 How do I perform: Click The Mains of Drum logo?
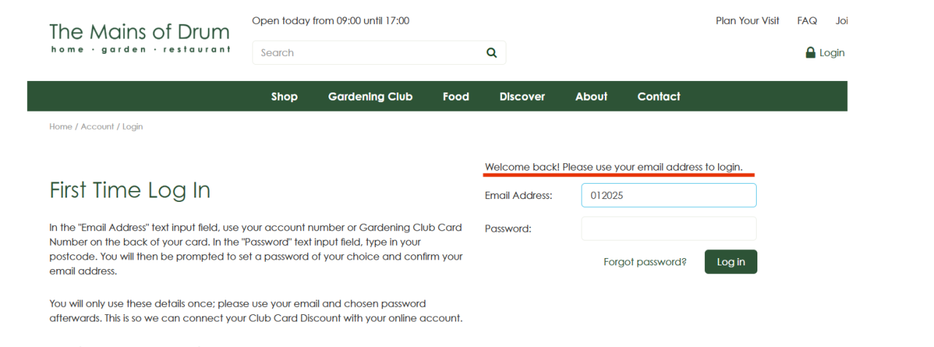click(139, 38)
